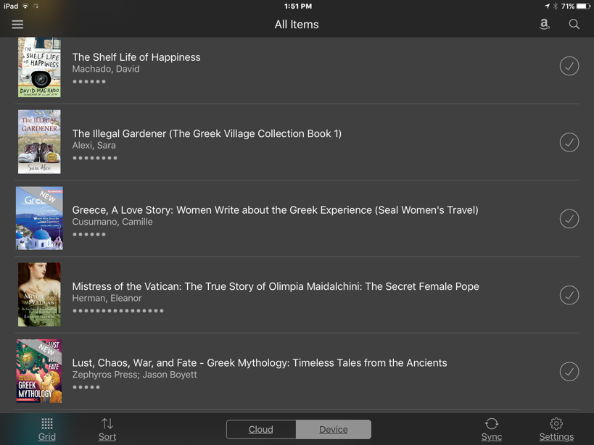
Task: Open Greek Mythology book cover
Action: pos(39,371)
